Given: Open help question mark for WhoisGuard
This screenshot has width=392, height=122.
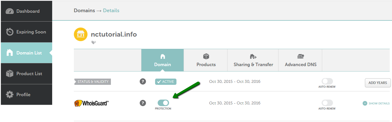Looking at the screenshot, I should pos(143,103).
